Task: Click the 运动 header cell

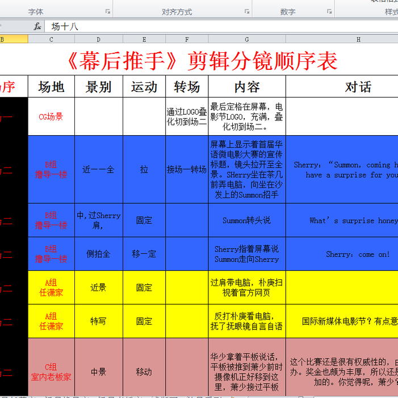Action: click(144, 86)
